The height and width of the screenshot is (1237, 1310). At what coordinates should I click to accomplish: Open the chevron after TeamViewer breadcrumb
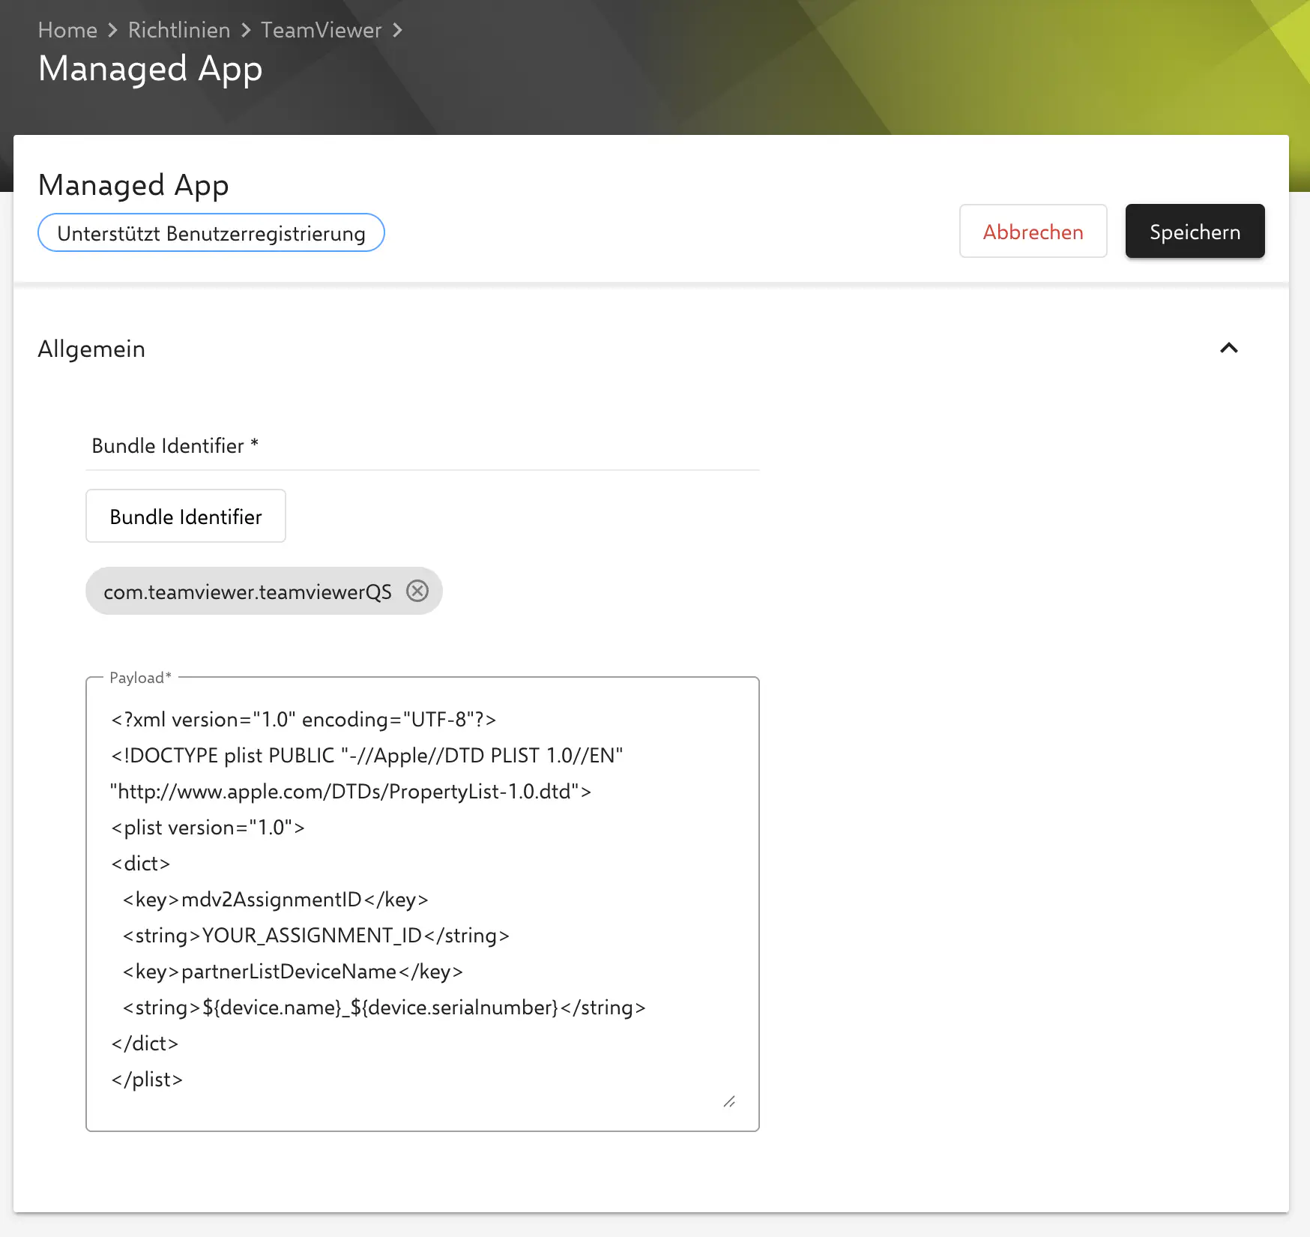399,30
